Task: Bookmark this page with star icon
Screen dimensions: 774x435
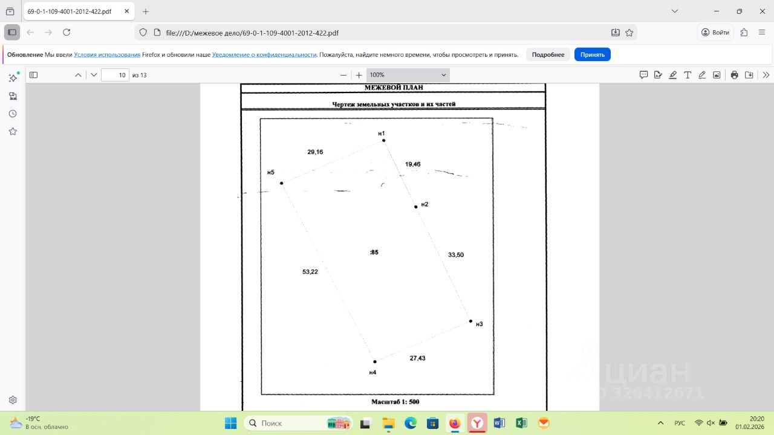Action: coord(629,33)
